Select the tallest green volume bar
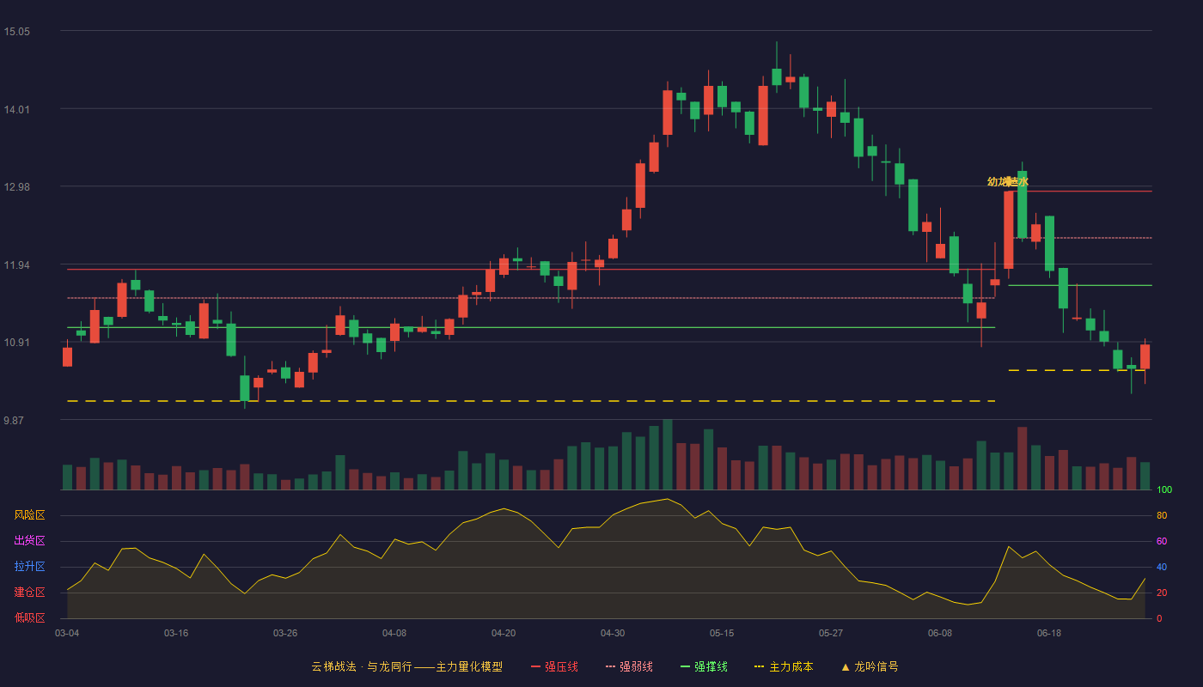 coord(668,454)
